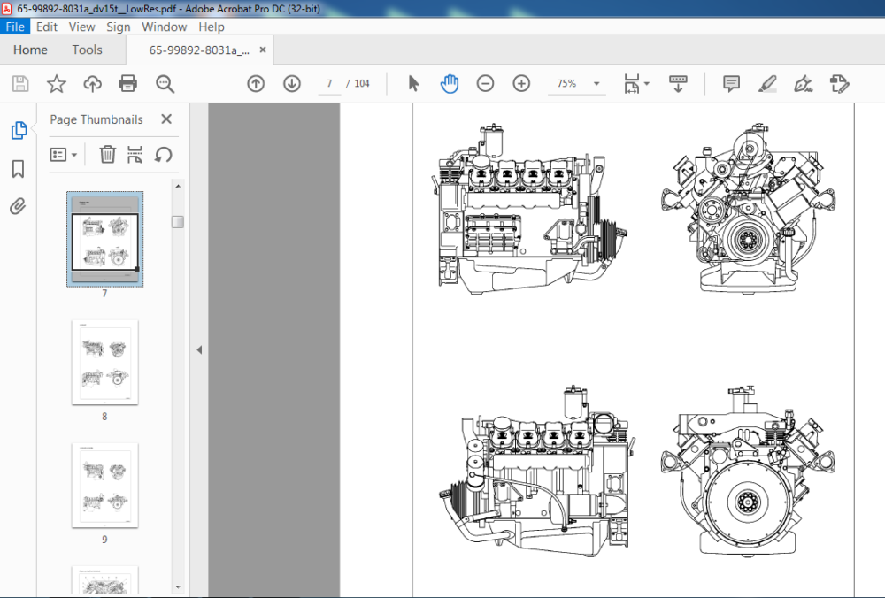This screenshot has height=598, width=885.
Task: Expand the 75% zoom level dropdown
Action: click(596, 83)
